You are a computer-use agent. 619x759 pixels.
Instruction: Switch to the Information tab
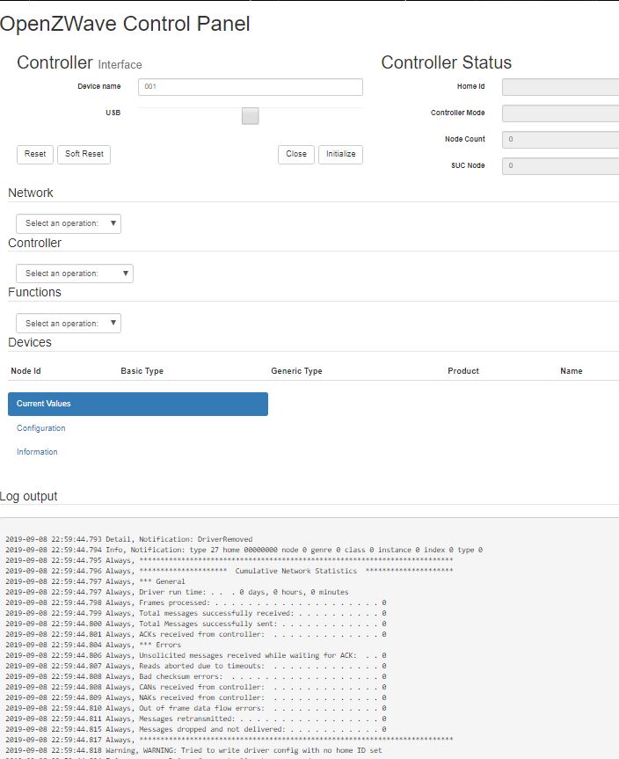point(37,452)
